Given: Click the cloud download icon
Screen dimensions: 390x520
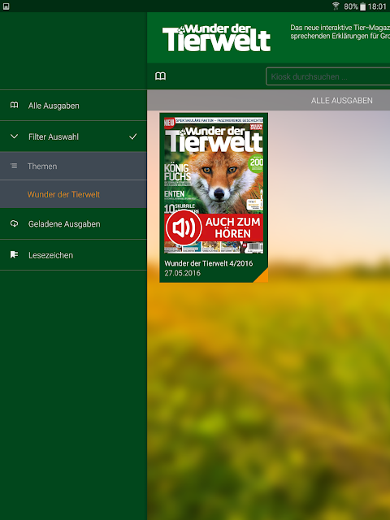Looking at the screenshot, I should click(x=15, y=223).
